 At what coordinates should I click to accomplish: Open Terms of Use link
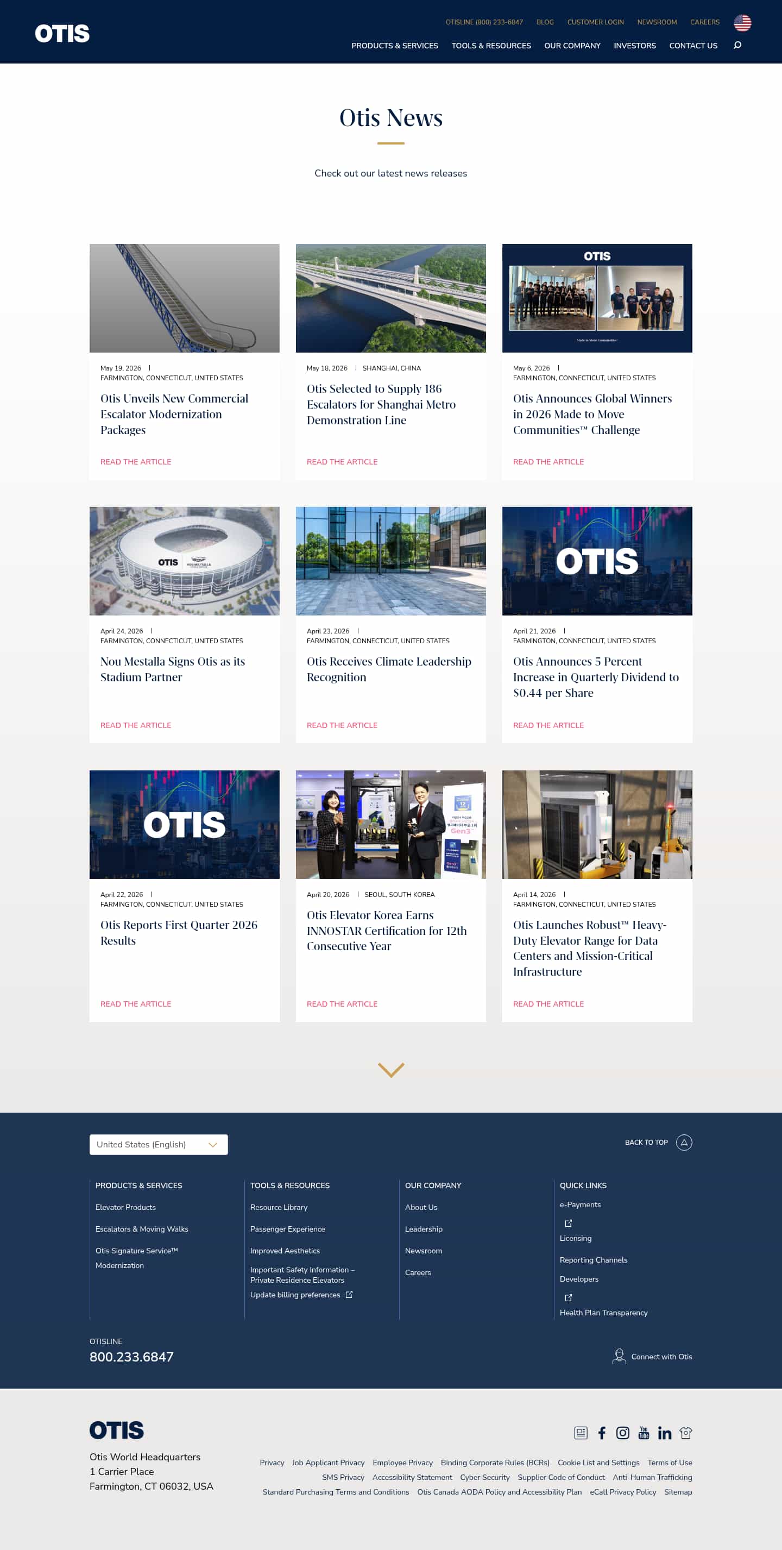pos(670,1463)
